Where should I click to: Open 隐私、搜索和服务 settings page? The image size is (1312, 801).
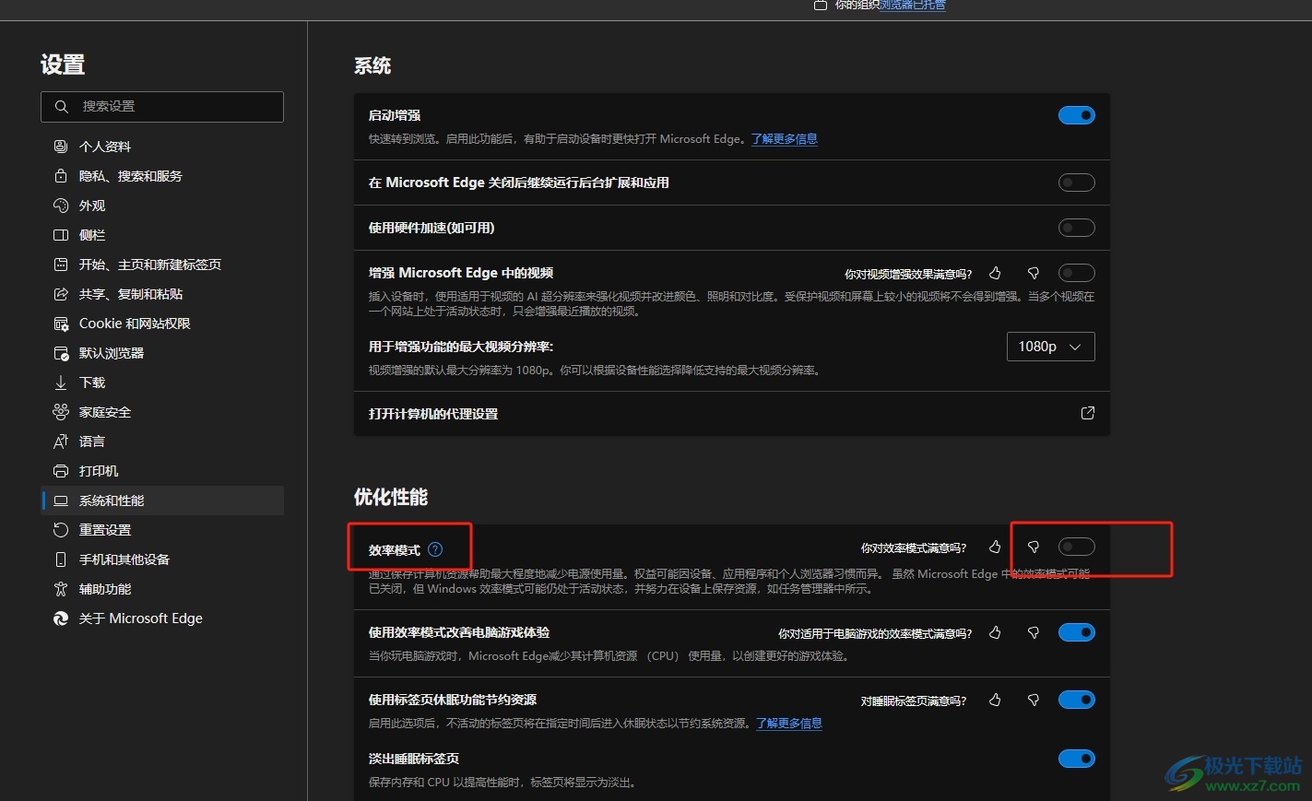162,176
